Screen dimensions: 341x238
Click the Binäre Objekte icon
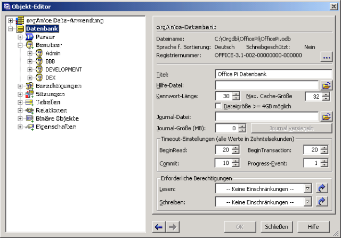point(30,118)
